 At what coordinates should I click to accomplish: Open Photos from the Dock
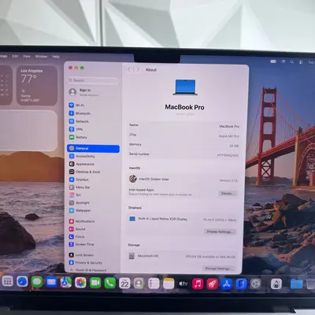(x=80, y=283)
